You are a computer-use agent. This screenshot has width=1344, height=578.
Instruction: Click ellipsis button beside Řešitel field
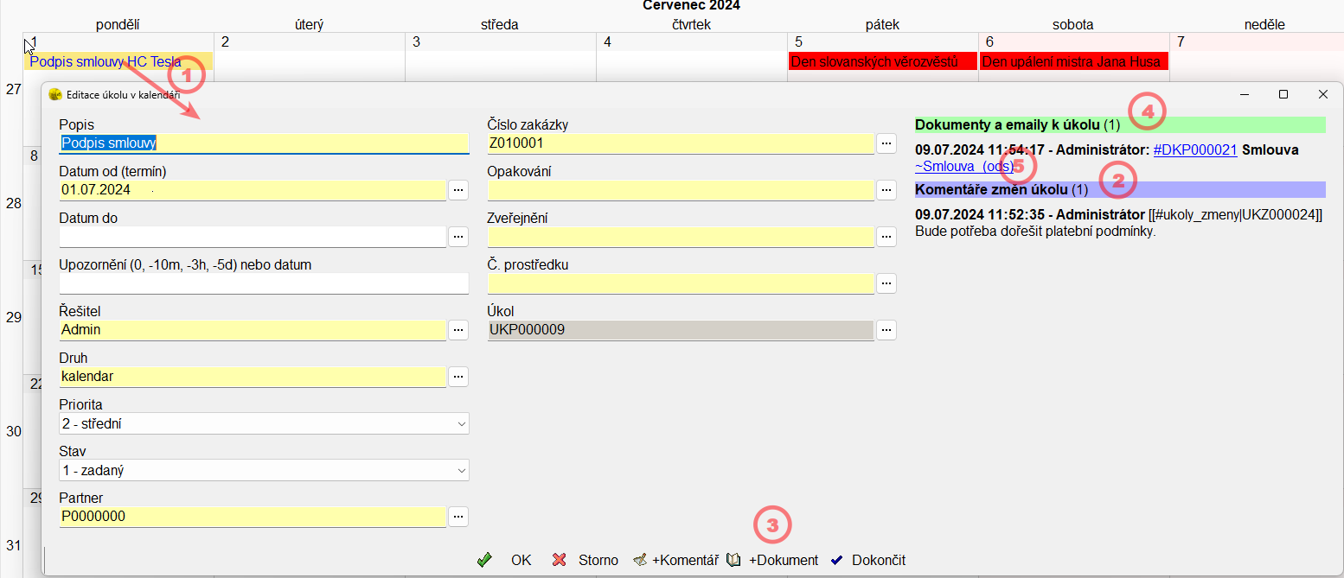point(458,329)
